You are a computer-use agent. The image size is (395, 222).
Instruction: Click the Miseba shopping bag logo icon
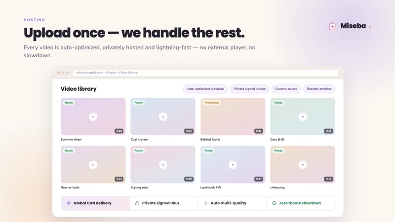pyautogui.click(x=332, y=26)
